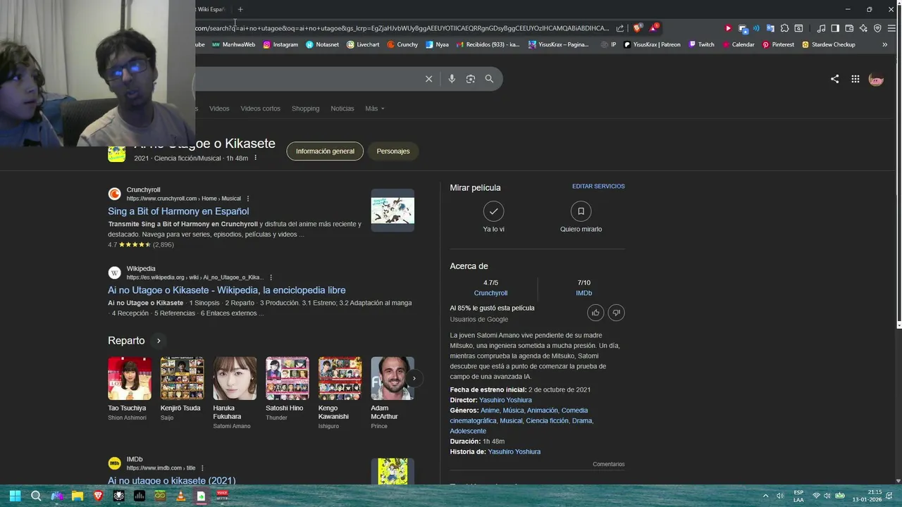Open IMDb result options three dots
The width and height of the screenshot is (902, 507).
point(202,468)
